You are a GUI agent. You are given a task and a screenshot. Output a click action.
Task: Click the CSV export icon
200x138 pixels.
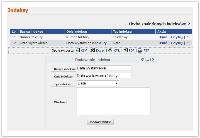pyautogui.click(x=78, y=50)
